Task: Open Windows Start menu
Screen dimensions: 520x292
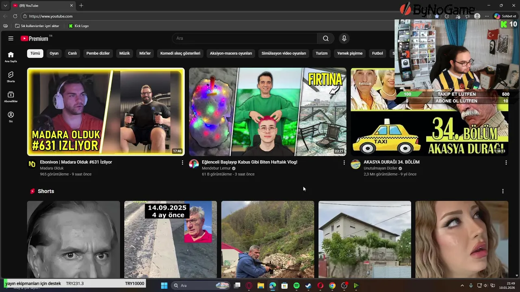Action: pos(164,286)
